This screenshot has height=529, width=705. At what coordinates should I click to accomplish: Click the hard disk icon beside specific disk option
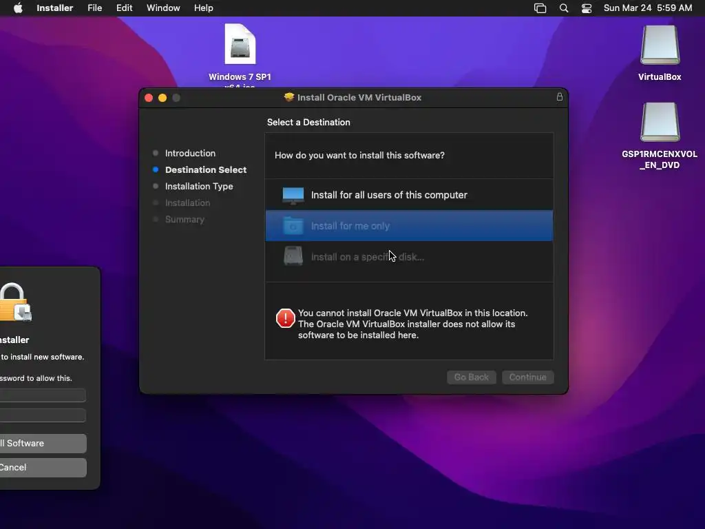[x=293, y=256]
